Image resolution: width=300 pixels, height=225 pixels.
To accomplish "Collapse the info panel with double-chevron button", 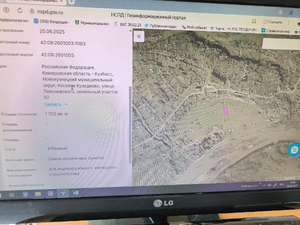I will 139,36.
